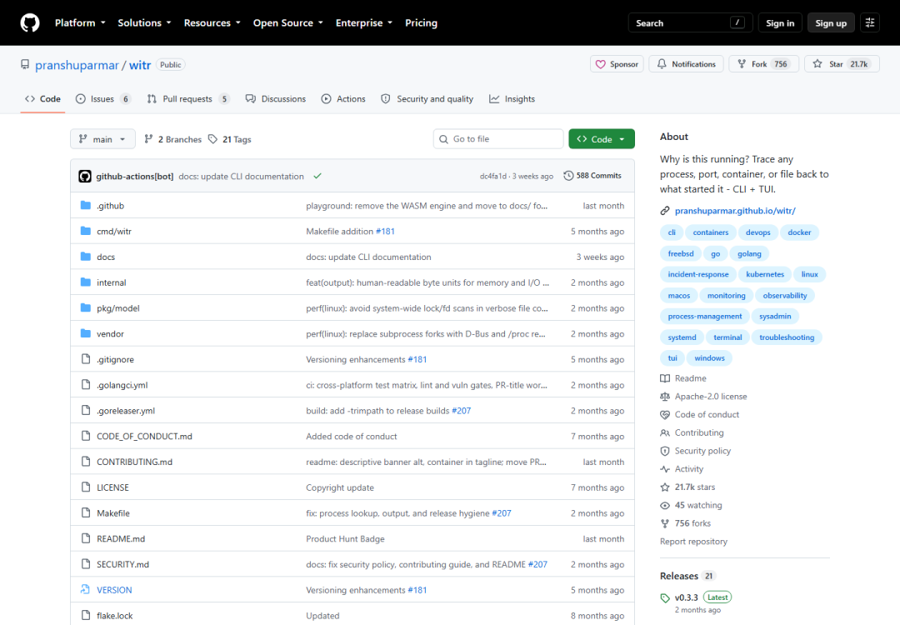900x625 pixels.
Task: Click the tag icon next to 21 Tags
Action: (213, 139)
